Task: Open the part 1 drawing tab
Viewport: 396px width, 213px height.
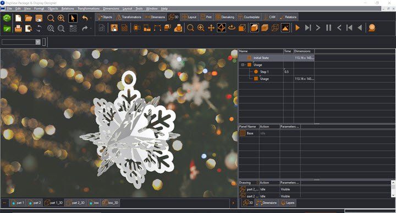Action: (17, 203)
